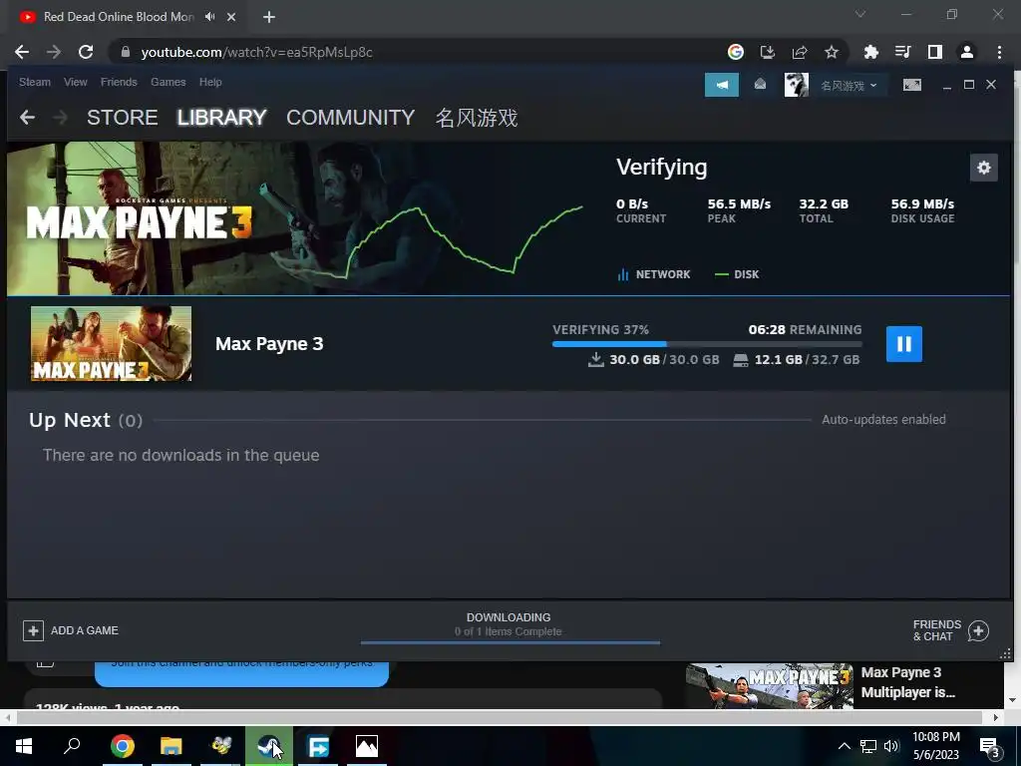Viewport: 1021px width, 766px height.
Task: Click the bottom download progress bar
Action: [510, 642]
